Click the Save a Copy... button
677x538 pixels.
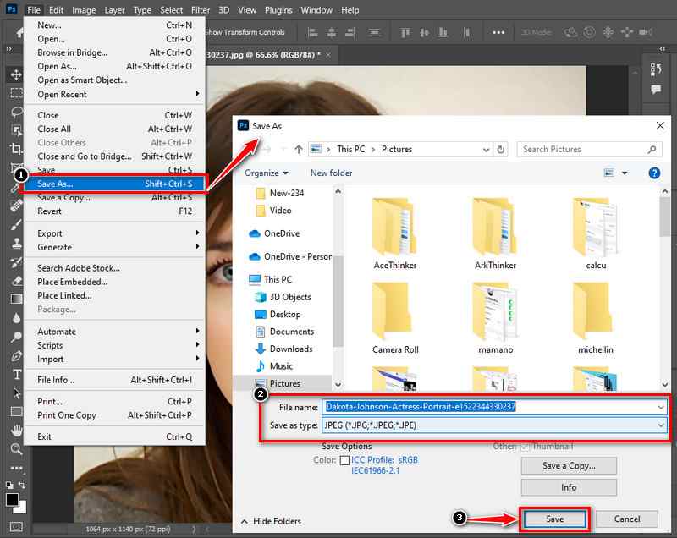(569, 466)
